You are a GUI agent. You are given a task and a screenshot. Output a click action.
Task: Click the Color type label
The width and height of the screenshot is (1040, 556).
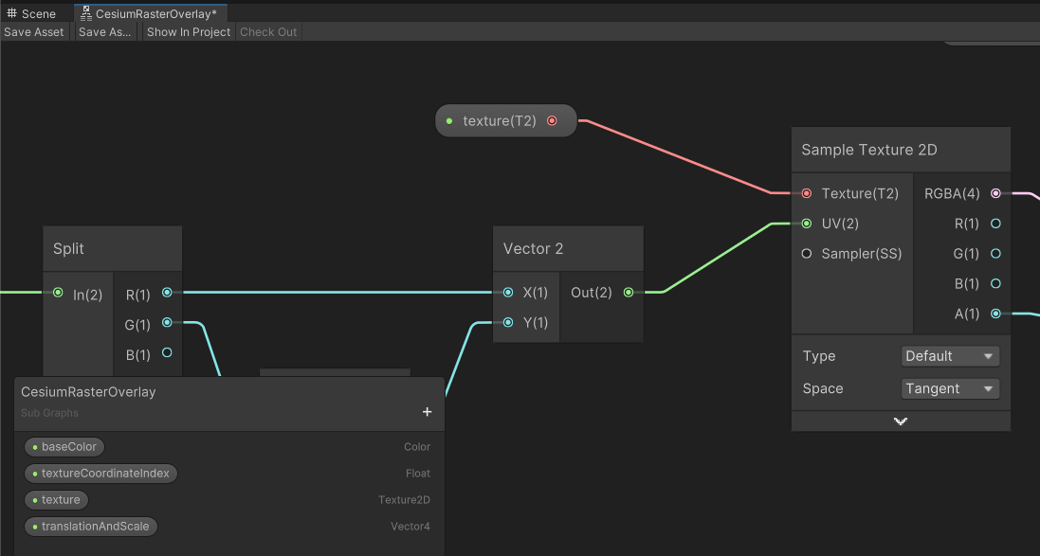(x=417, y=447)
